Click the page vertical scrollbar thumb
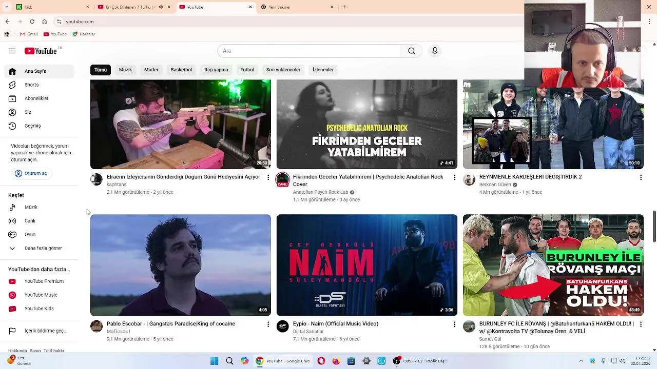 pyautogui.click(x=654, y=226)
